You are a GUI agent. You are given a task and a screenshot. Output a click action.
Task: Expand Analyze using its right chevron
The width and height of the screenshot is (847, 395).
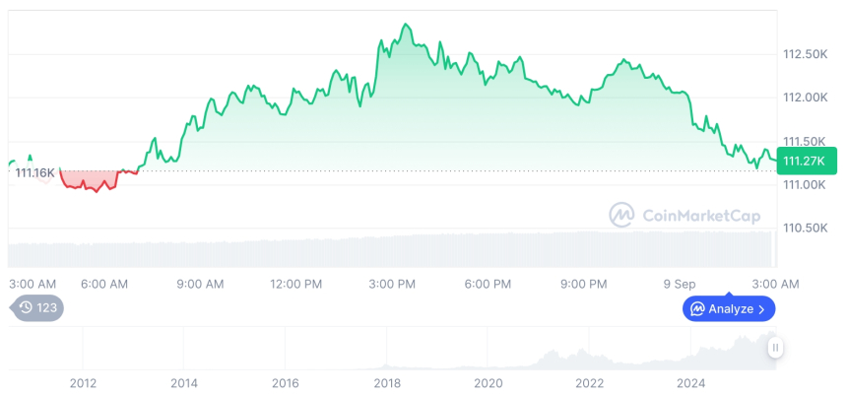761,309
